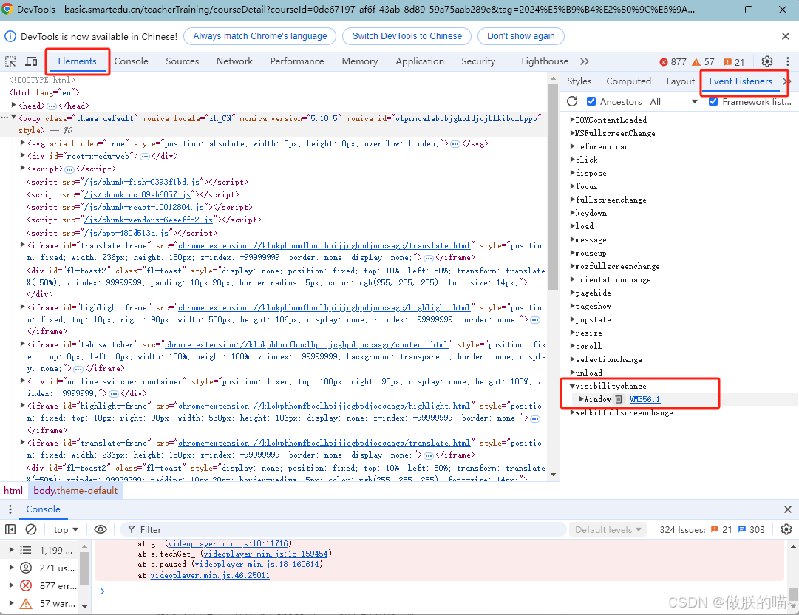Viewport: 799px width, 615px height.
Task: Open the Computed sidebar tab
Action: (628, 81)
